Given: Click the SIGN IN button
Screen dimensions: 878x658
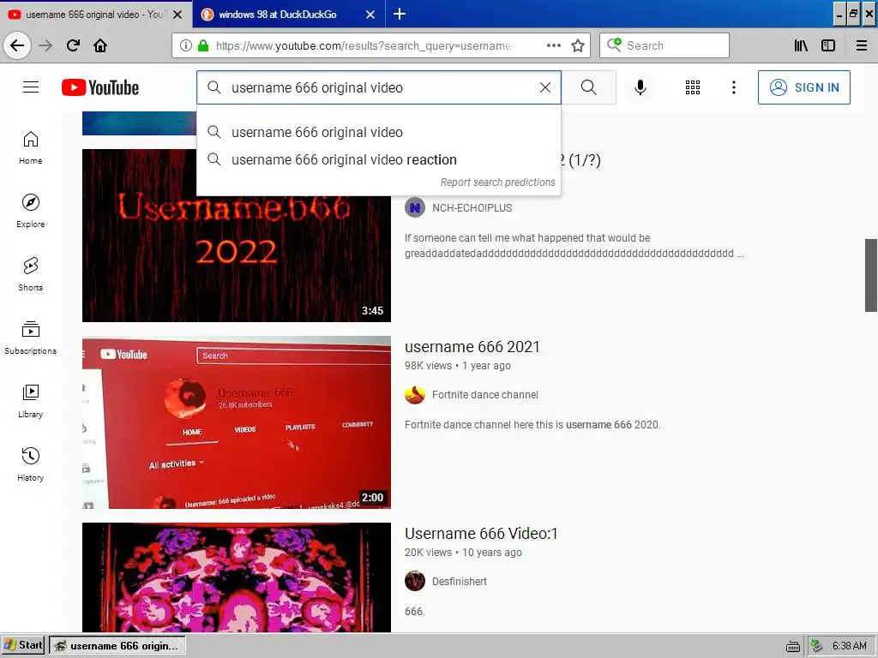Looking at the screenshot, I should [804, 87].
